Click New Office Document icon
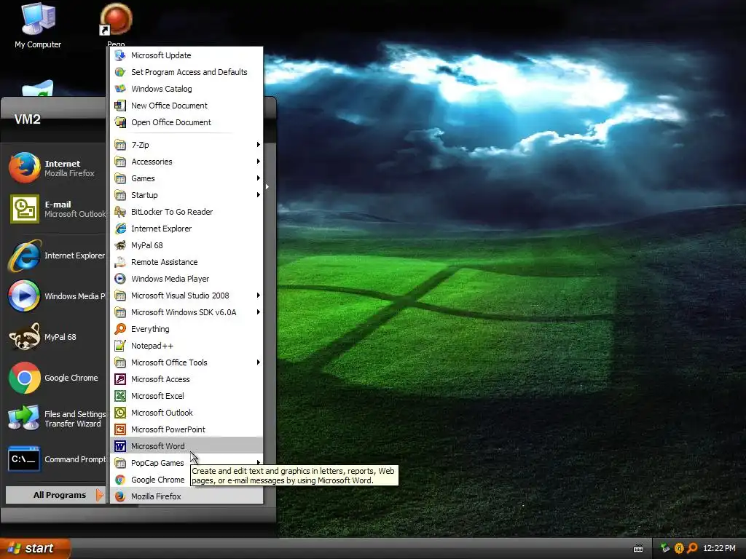Viewport: 746px width, 559px height. (120, 106)
